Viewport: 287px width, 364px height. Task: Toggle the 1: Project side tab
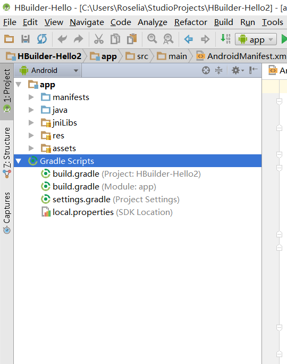[x=7, y=91]
